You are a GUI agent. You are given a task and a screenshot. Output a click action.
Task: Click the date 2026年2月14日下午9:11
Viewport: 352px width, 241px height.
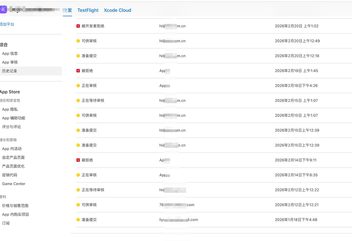coord(296,160)
